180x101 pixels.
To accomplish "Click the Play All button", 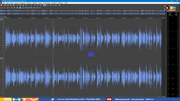I will 12,8.
